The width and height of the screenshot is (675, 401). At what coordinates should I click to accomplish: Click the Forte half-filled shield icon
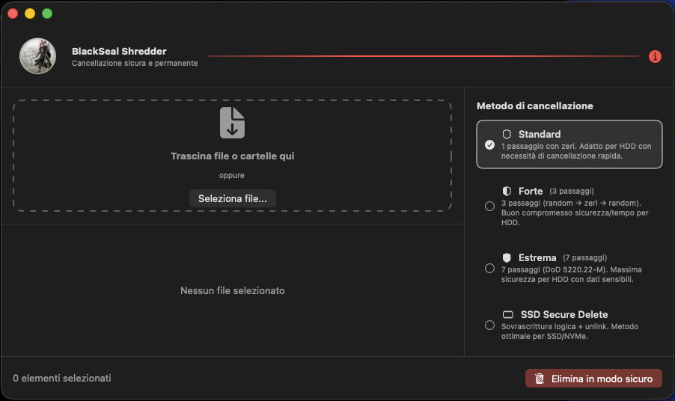[507, 192]
